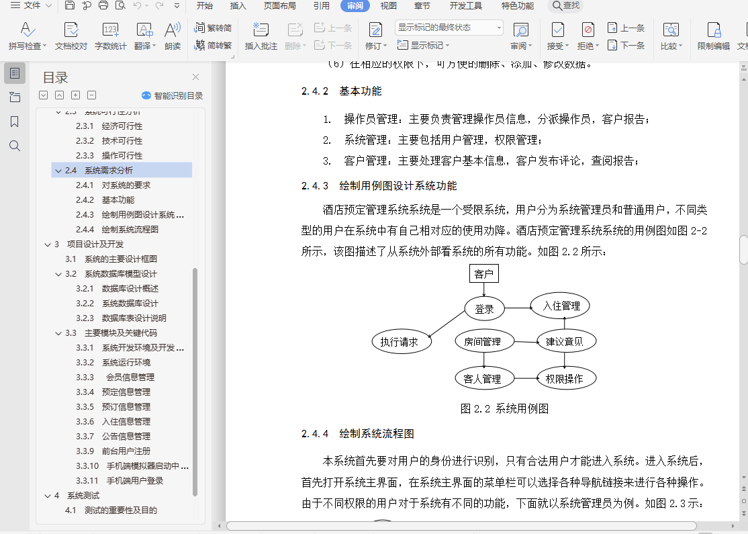Open the outline view sidebar icon

[x=15, y=73]
